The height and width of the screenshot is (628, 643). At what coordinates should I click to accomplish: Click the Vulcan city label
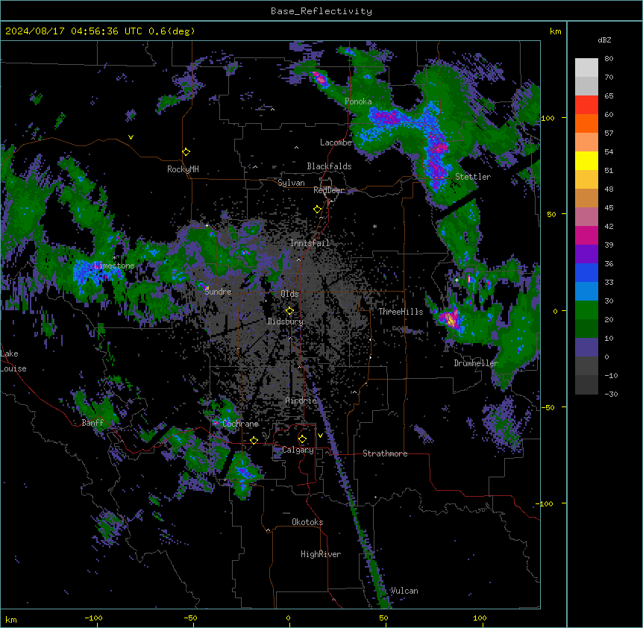click(x=404, y=591)
